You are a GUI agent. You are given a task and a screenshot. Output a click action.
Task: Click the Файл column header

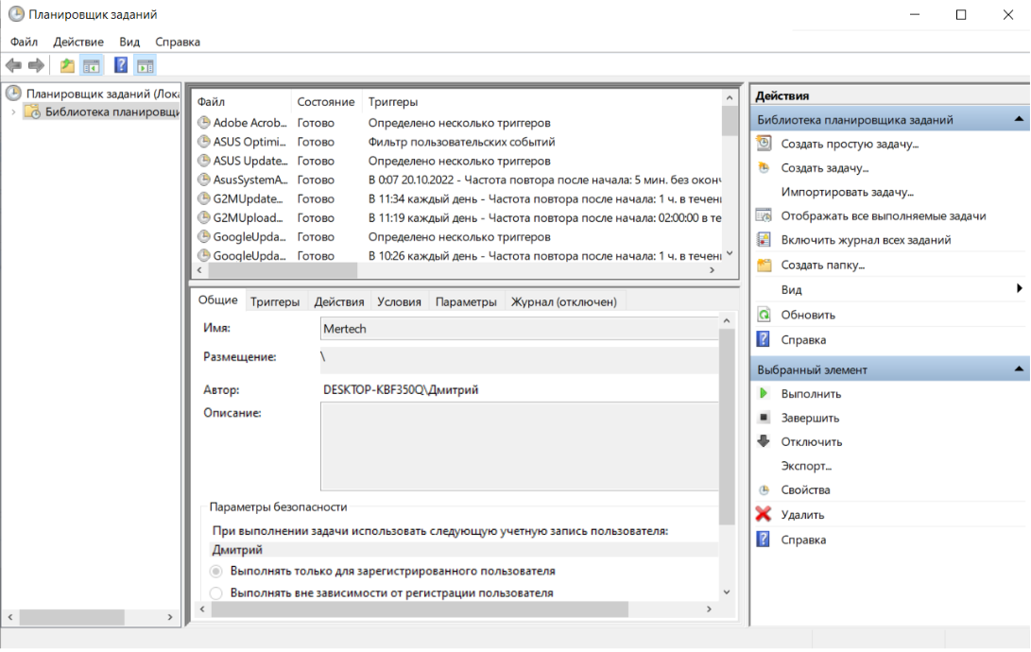241,102
